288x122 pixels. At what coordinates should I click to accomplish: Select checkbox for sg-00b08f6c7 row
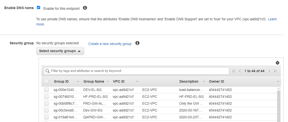pyautogui.click(x=47, y=103)
